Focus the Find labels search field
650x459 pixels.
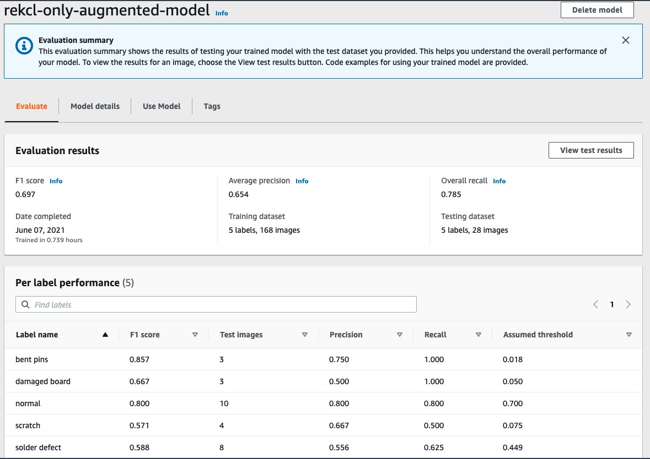click(216, 304)
